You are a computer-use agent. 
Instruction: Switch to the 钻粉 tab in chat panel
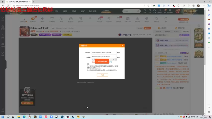pos(186,31)
